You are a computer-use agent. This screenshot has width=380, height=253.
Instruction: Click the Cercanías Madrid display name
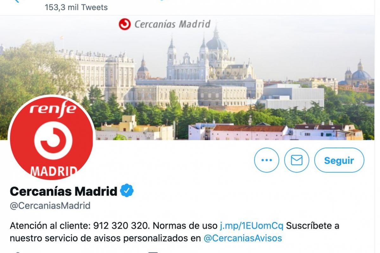(64, 191)
